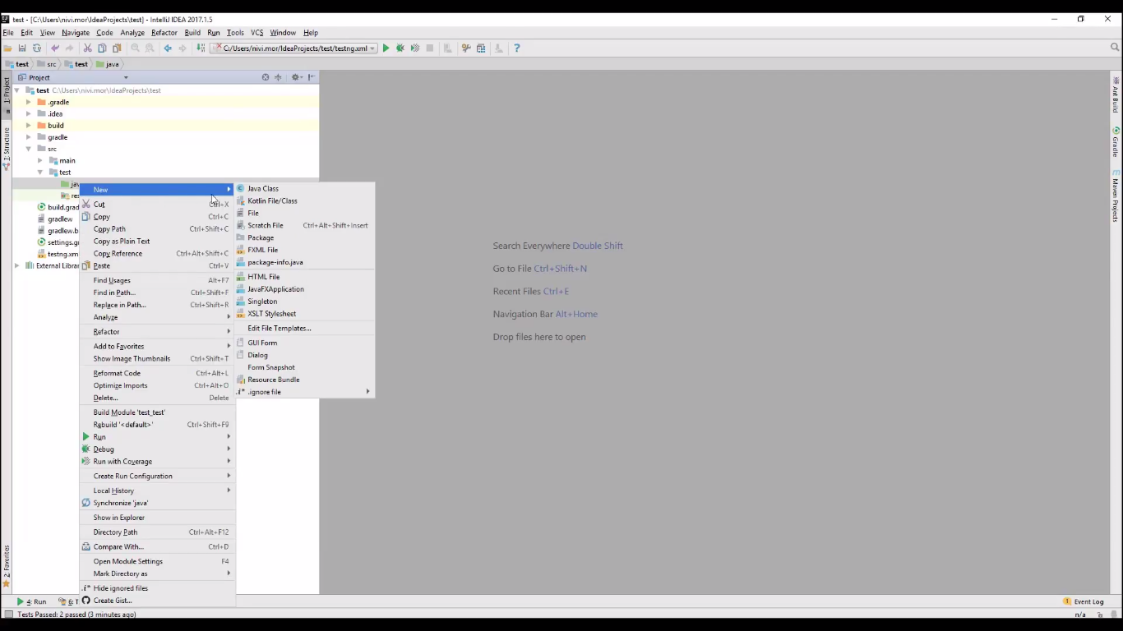Screen dimensions: 1123x631
Task: Click the Help question mark icon
Action: [x=516, y=48]
